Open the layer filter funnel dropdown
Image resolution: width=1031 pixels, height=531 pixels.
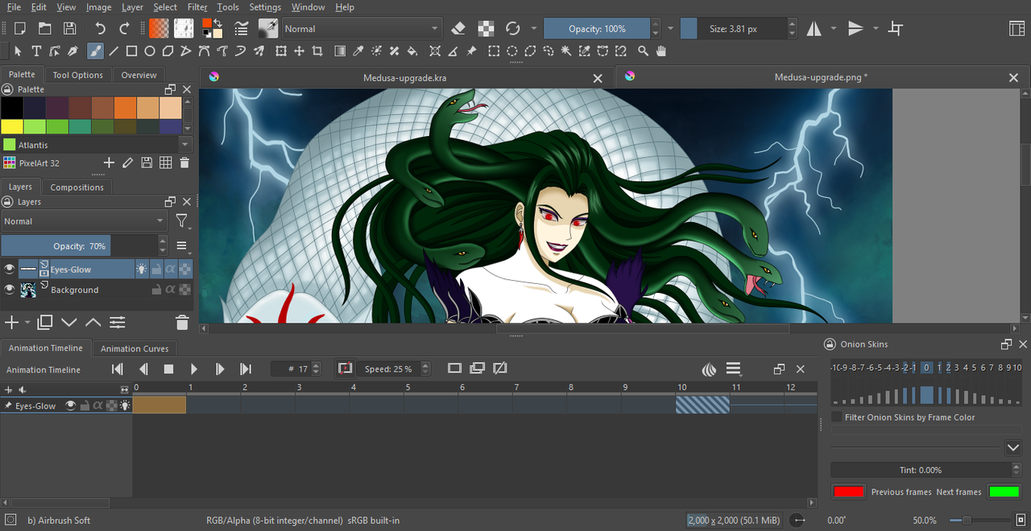183,221
